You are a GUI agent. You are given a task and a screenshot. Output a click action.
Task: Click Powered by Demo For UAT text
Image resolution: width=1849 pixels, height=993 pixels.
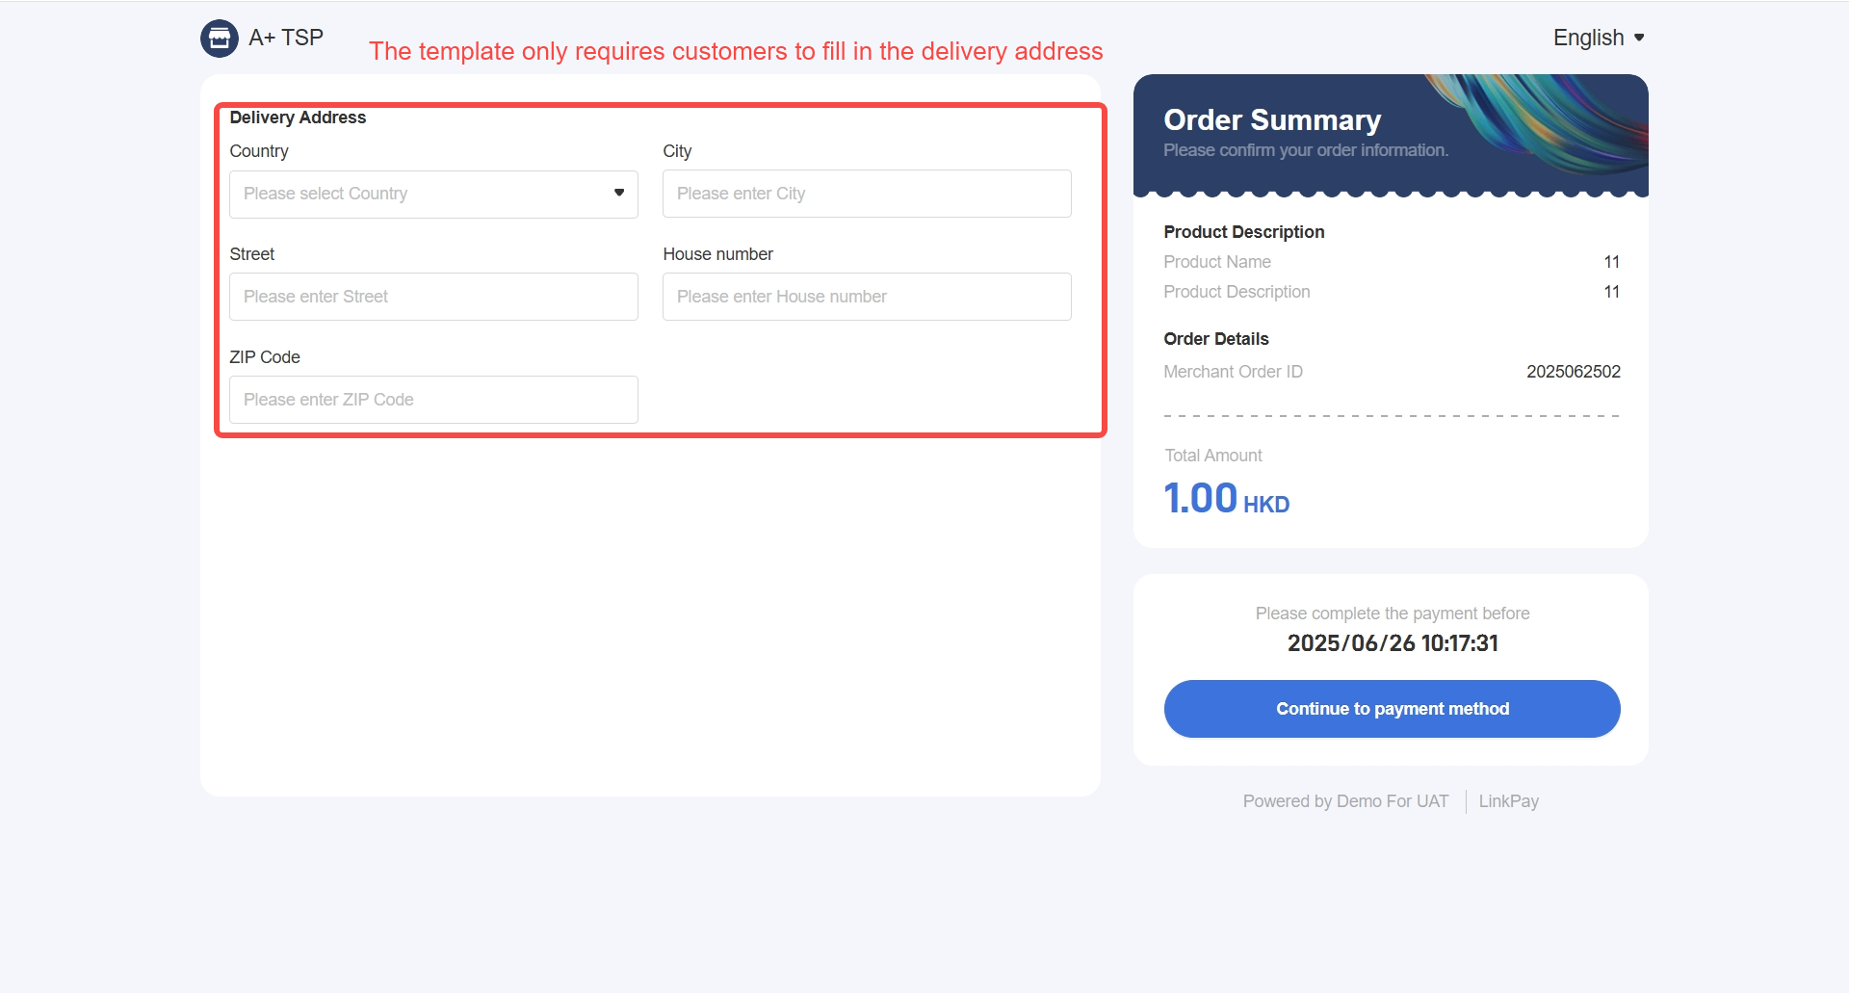pos(1345,801)
